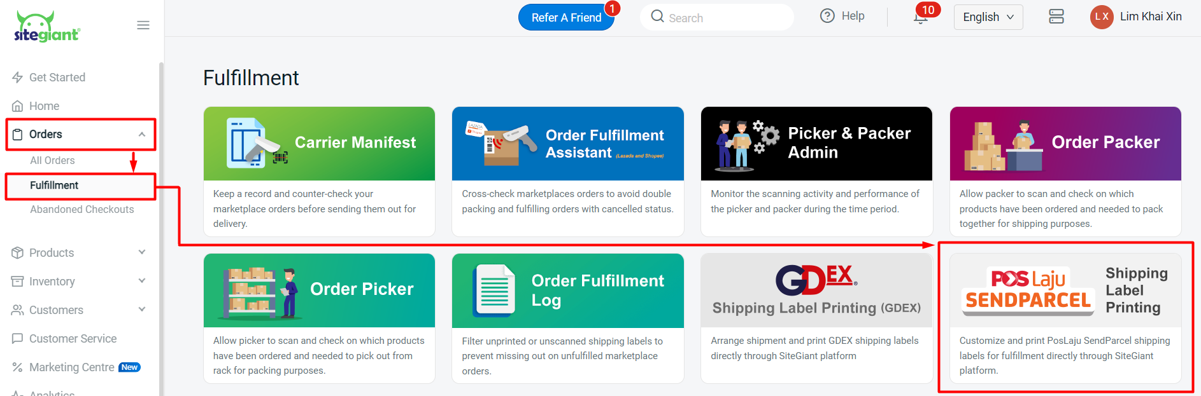Screen dimensions: 1201x396
Task: Collapse sidebar with hamburger menu icon
Action: (x=143, y=25)
